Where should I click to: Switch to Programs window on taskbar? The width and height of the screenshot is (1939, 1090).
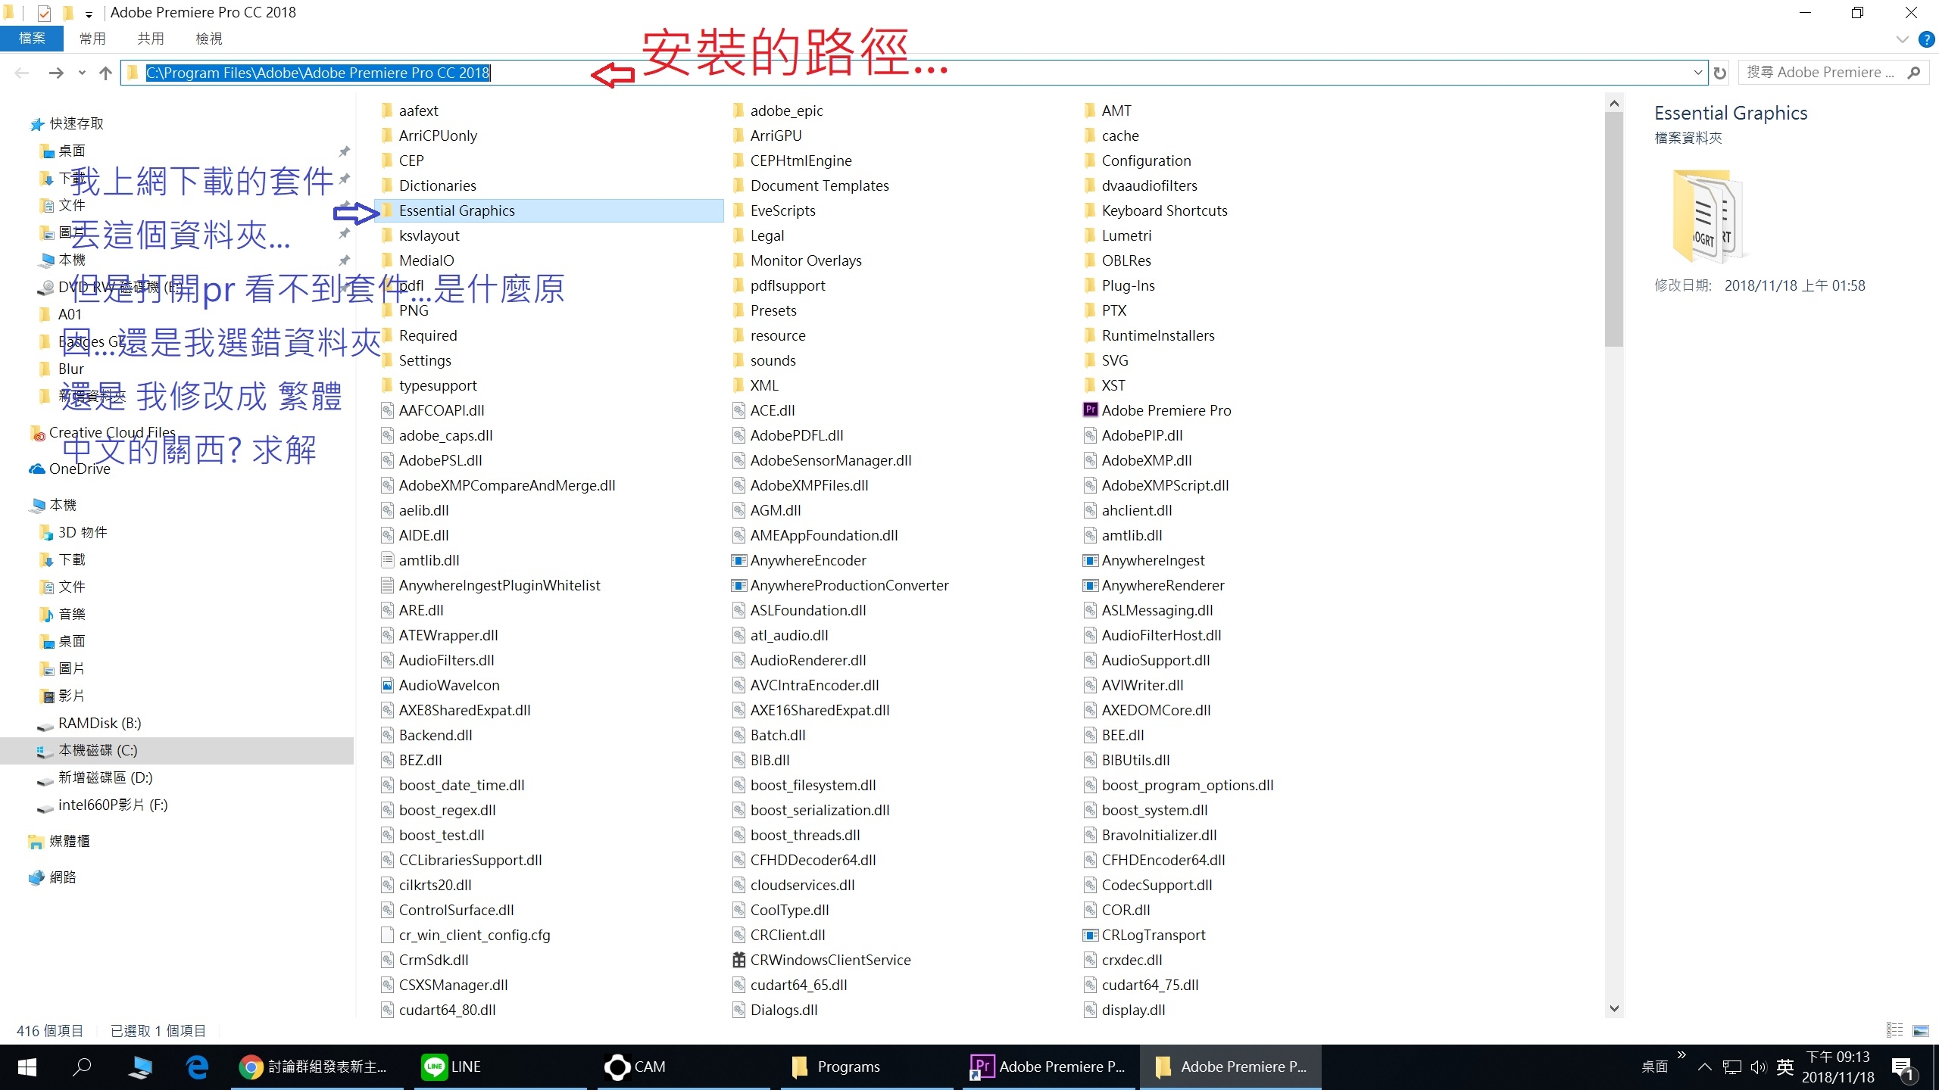866,1067
